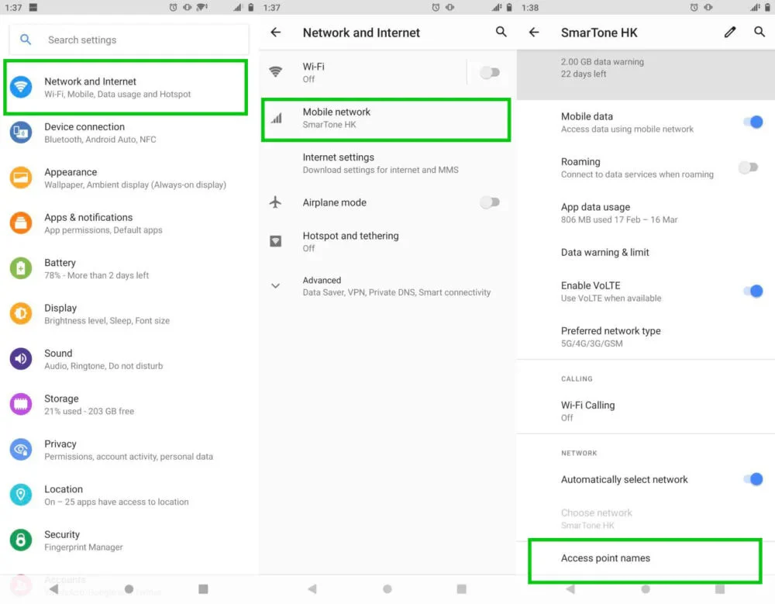Screen dimensions: 775x604
Task: Tap the Battery settings icon
Action: click(21, 268)
